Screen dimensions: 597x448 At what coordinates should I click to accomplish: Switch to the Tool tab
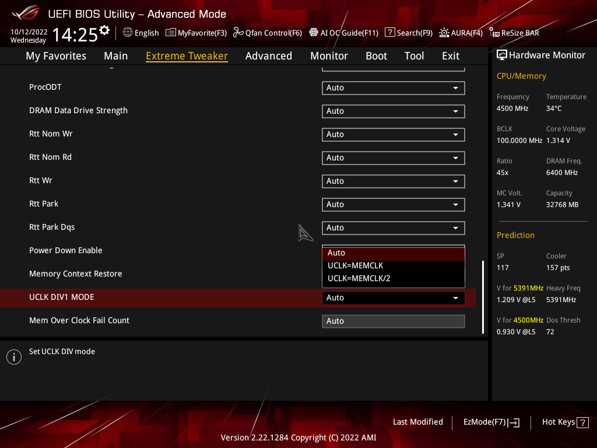click(415, 56)
